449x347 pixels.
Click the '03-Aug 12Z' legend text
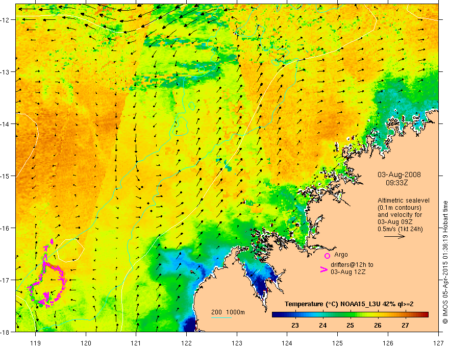pyautogui.click(x=348, y=271)
